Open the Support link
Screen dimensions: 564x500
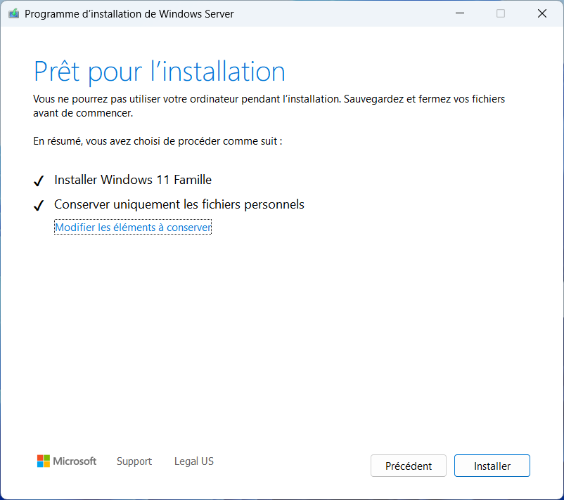click(134, 461)
